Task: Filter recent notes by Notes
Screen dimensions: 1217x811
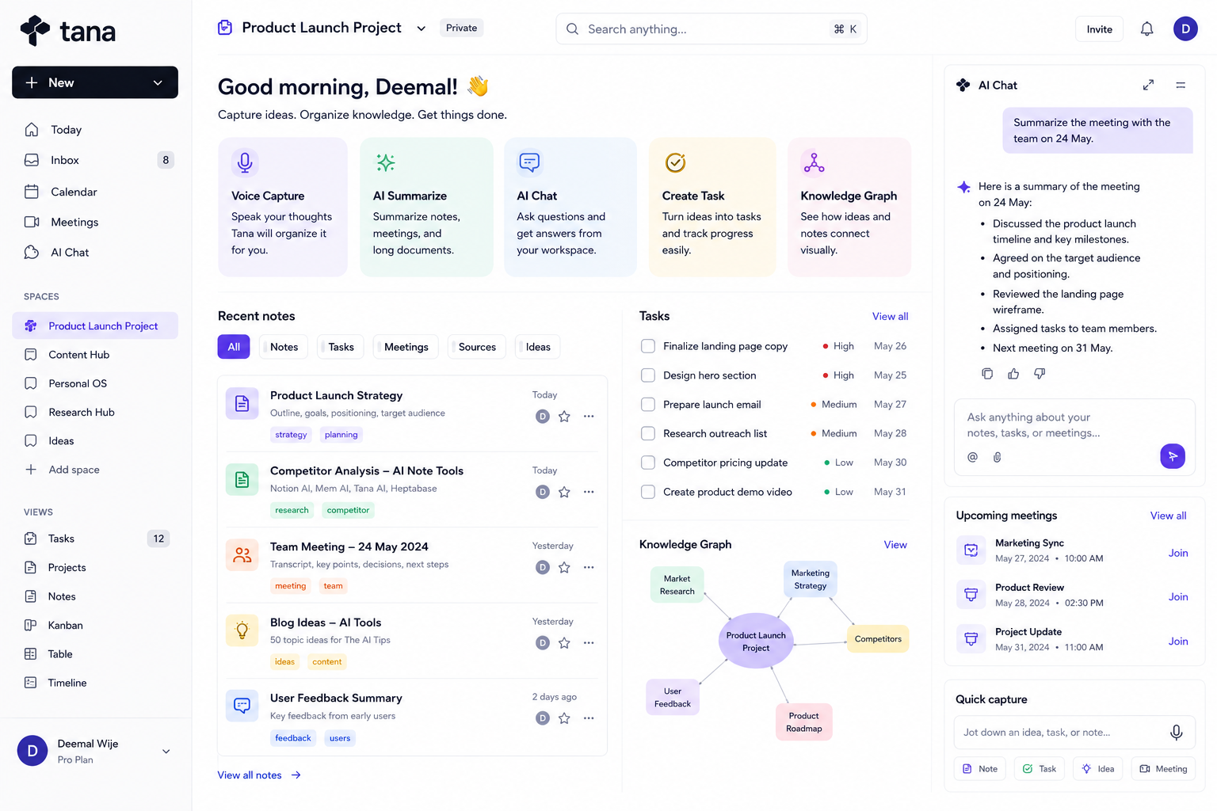Action: (x=284, y=347)
